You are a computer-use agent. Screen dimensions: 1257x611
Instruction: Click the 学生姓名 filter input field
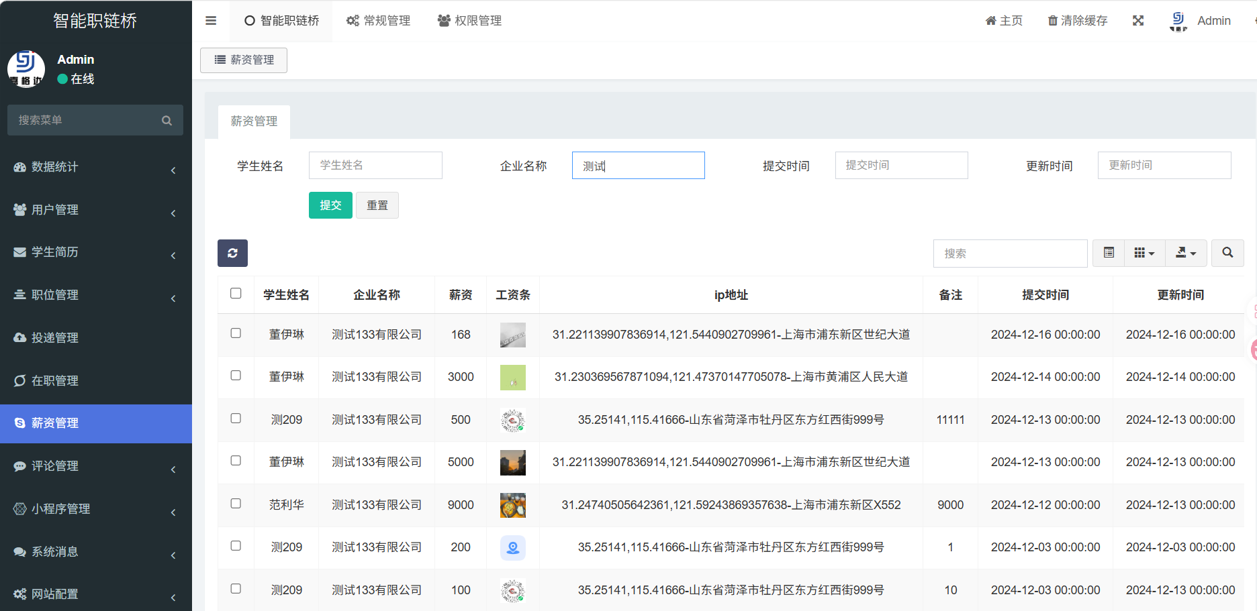[x=375, y=165]
